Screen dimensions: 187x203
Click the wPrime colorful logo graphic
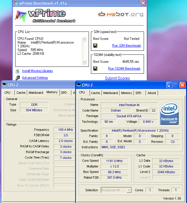pyautogui.click(x=21, y=16)
